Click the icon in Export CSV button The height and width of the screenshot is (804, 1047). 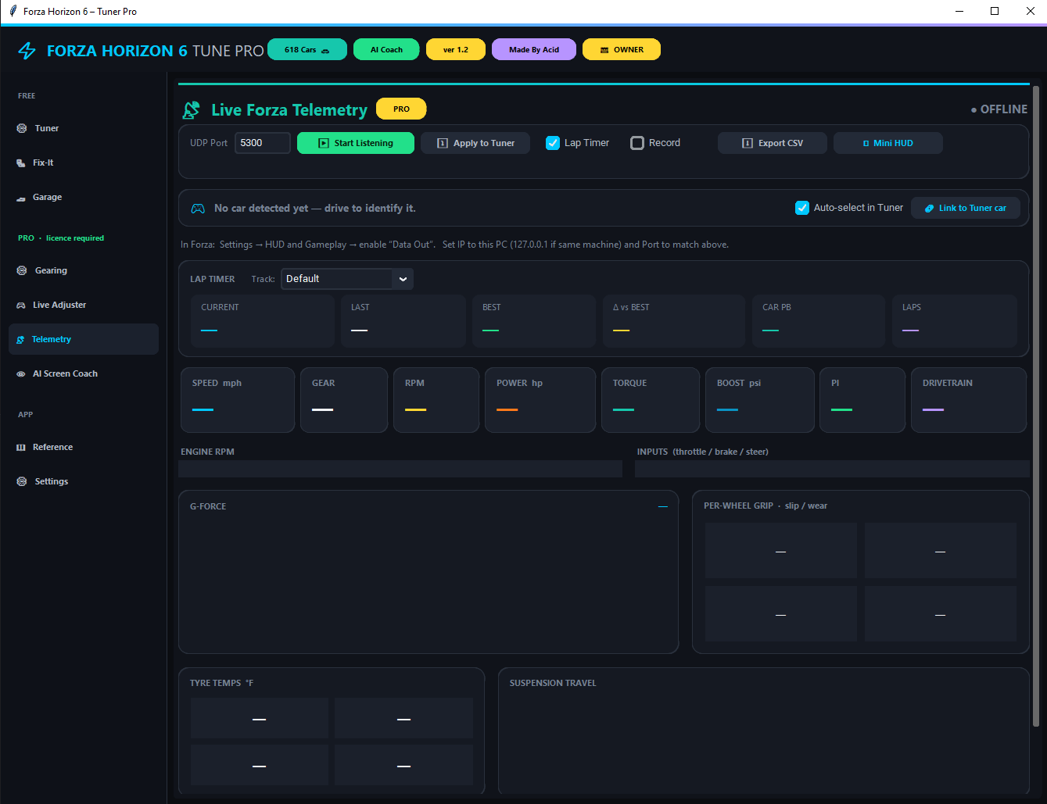[x=747, y=143]
